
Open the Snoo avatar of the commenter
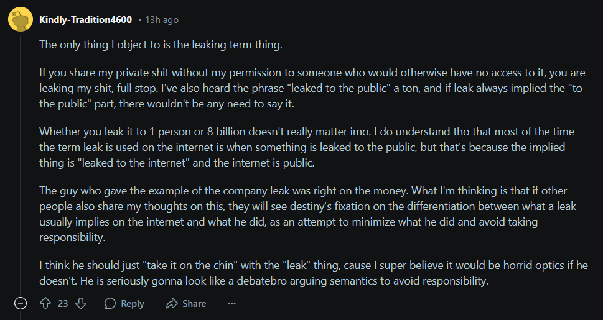coord(21,19)
